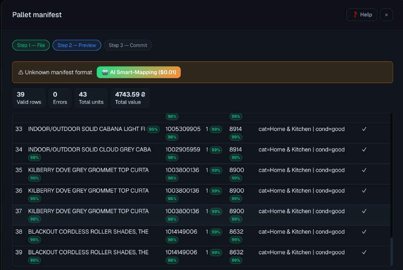Click the checkmark on row 39
Viewport: 403px width, 270px height.
click(x=364, y=252)
